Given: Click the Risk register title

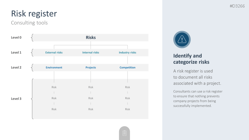Looking at the screenshot, I should (x=34, y=13).
